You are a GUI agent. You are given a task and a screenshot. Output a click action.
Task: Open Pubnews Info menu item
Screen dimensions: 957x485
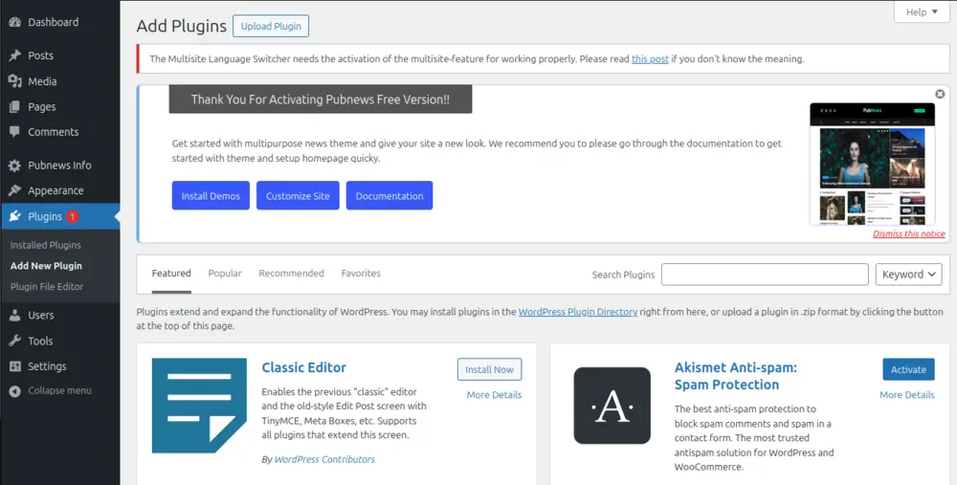coord(59,165)
